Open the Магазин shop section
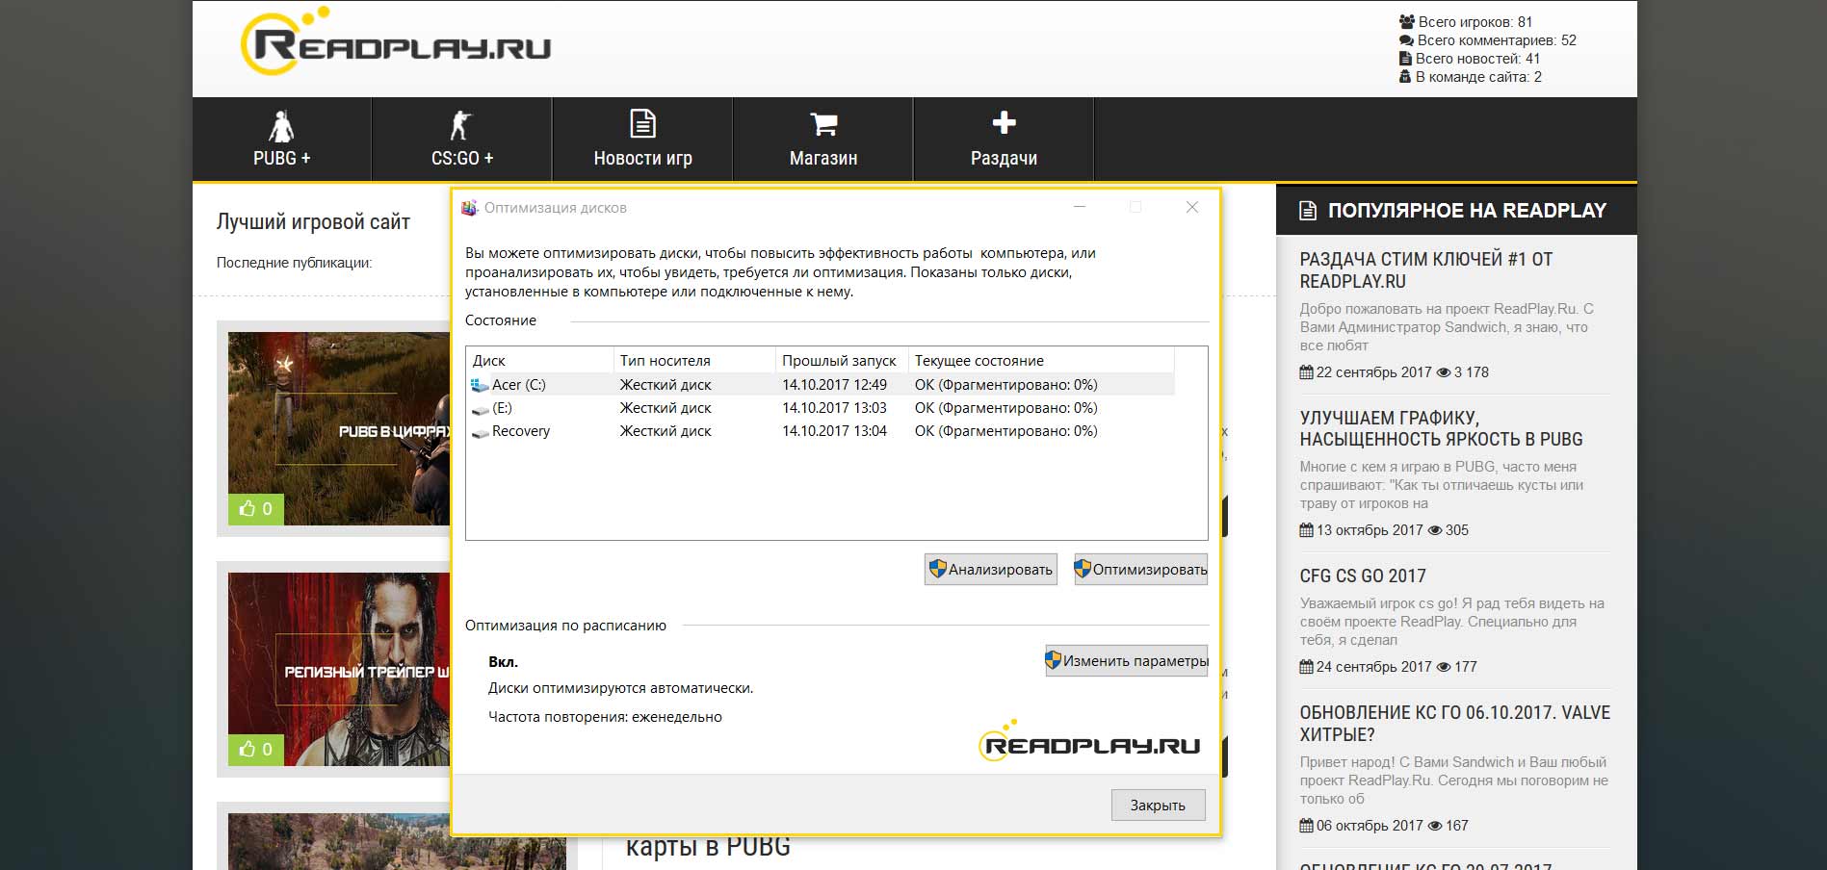This screenshot has height=870, width=1827. pos(822,140)
